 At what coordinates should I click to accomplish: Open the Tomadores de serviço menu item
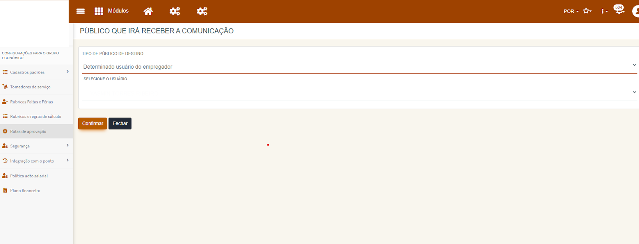pos(36,87)
